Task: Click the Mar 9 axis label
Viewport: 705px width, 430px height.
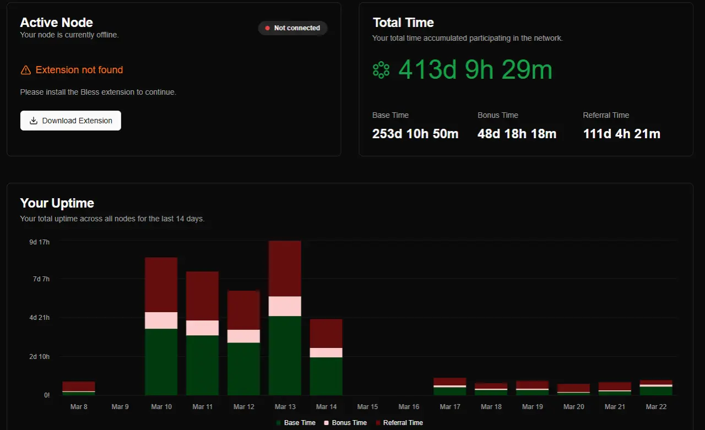Action: pyautogui.click(x=120, y=407)
